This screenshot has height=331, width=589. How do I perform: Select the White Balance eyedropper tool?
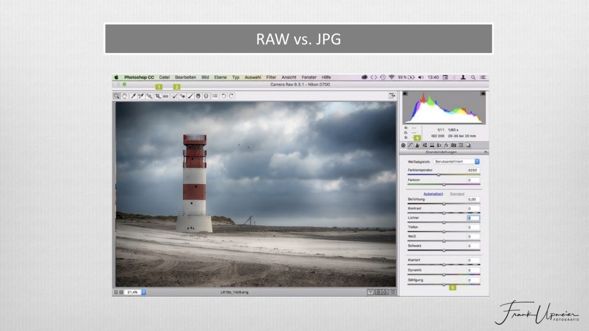pos(133,96)
